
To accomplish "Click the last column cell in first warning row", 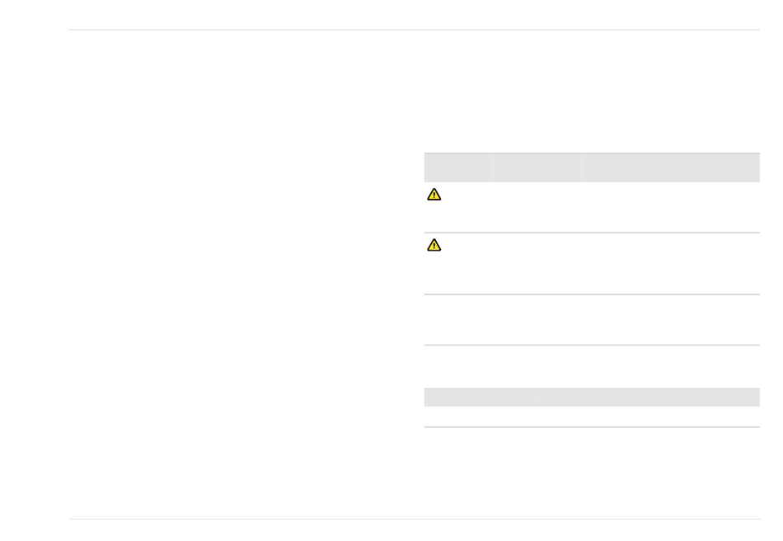I will point(671,207).
